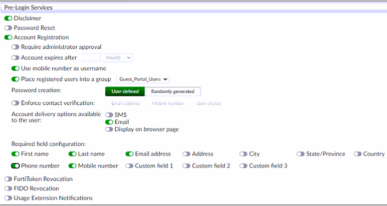Choose Email address verification option
This screenshot has height=206, width=387.
pyautogui.click(x=125, y=103)
